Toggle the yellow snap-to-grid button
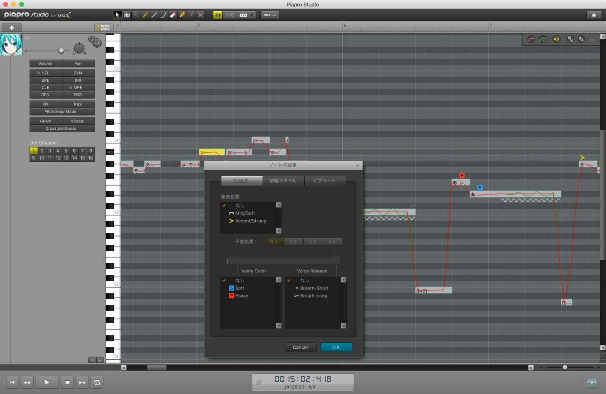 (x=218, y=15)
